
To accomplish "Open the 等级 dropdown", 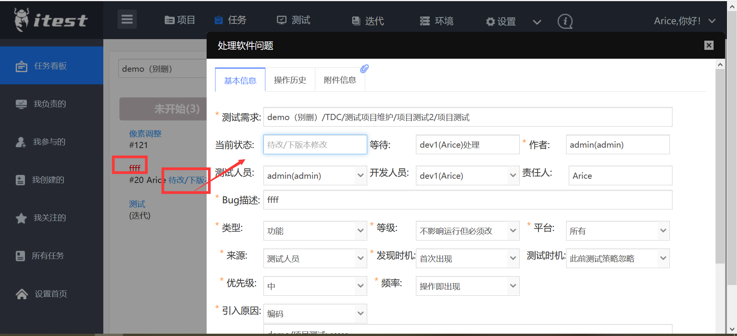I will [x=467, y=231].
